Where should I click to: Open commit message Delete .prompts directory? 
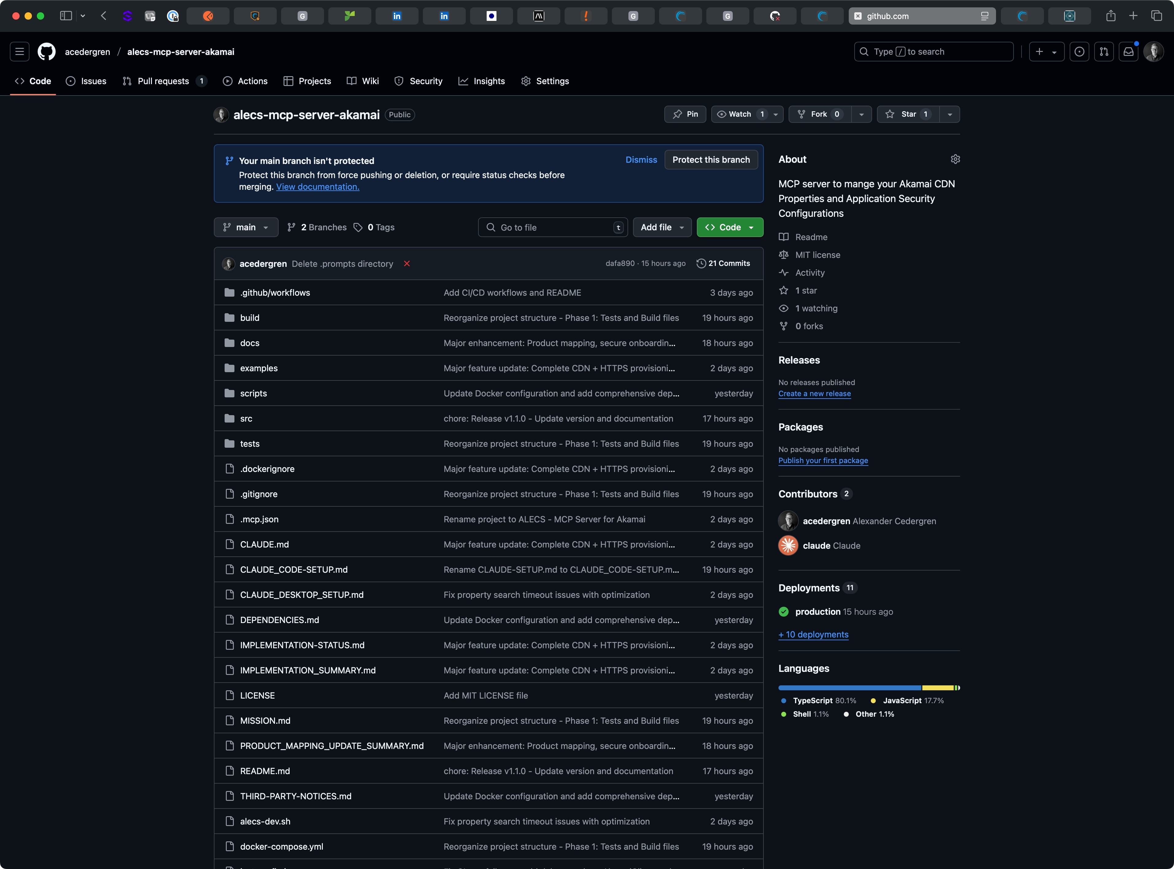pos(342,263)
